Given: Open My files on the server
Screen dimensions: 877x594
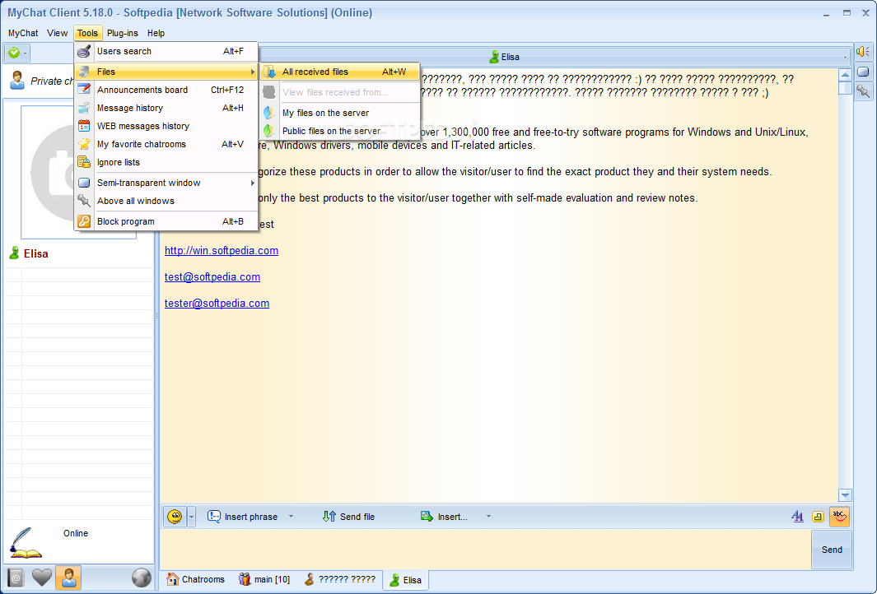Looking at the screenshot, I should 340,113.
